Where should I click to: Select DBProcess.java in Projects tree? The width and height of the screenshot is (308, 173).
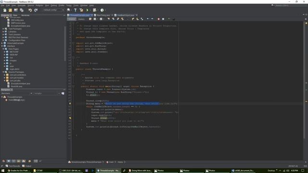tap(18, 23)
